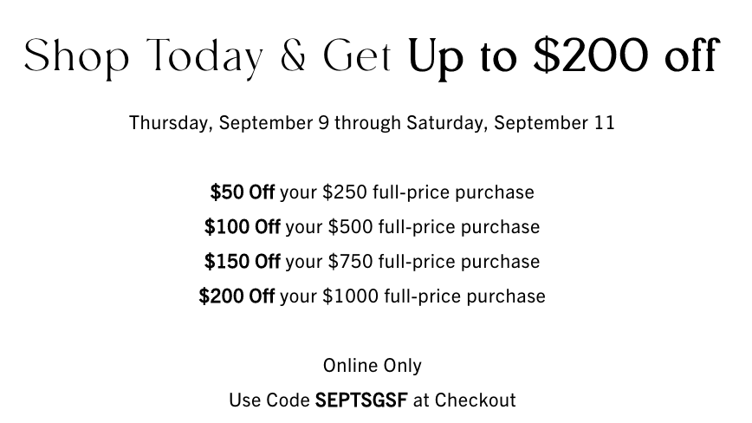Click "$1000 full-price purchase" text
The width and height of the screenshot is (752, 423).
click(x=434, y=296)
